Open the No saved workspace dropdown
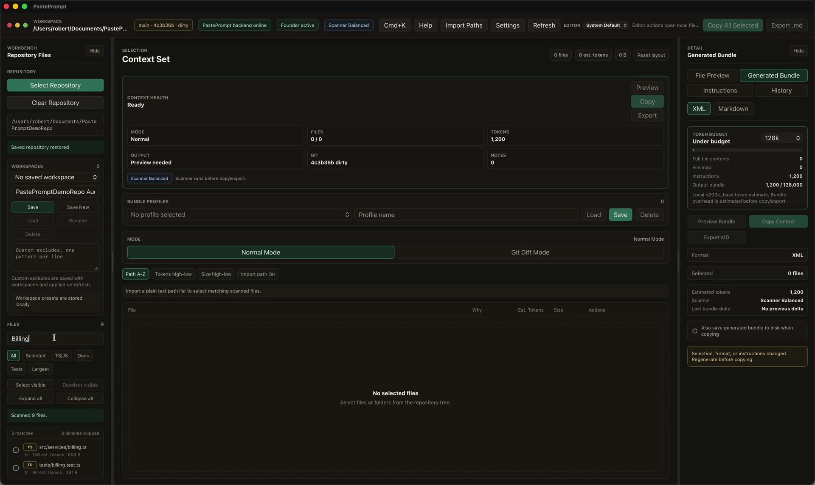 [56, 177]
